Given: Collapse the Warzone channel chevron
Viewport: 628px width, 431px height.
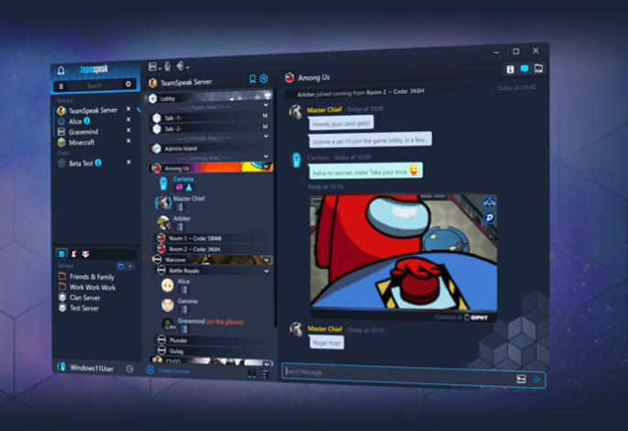Looking at the screenshot, I should pos(267,260).
